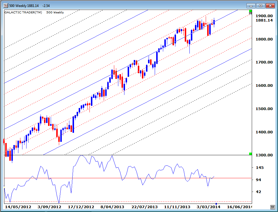The image size is (278, 212).
Task: Click the 1400.00 price axis label
Action: click(x=264, y=132)
